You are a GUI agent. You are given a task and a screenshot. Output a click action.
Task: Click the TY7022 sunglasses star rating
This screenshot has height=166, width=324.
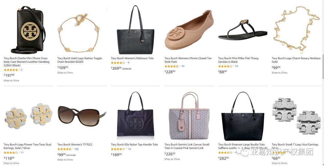point(64,149)
